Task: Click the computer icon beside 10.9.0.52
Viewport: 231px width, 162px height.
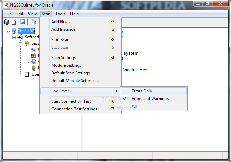Action: pyautogui.click(x=14, y=31)
